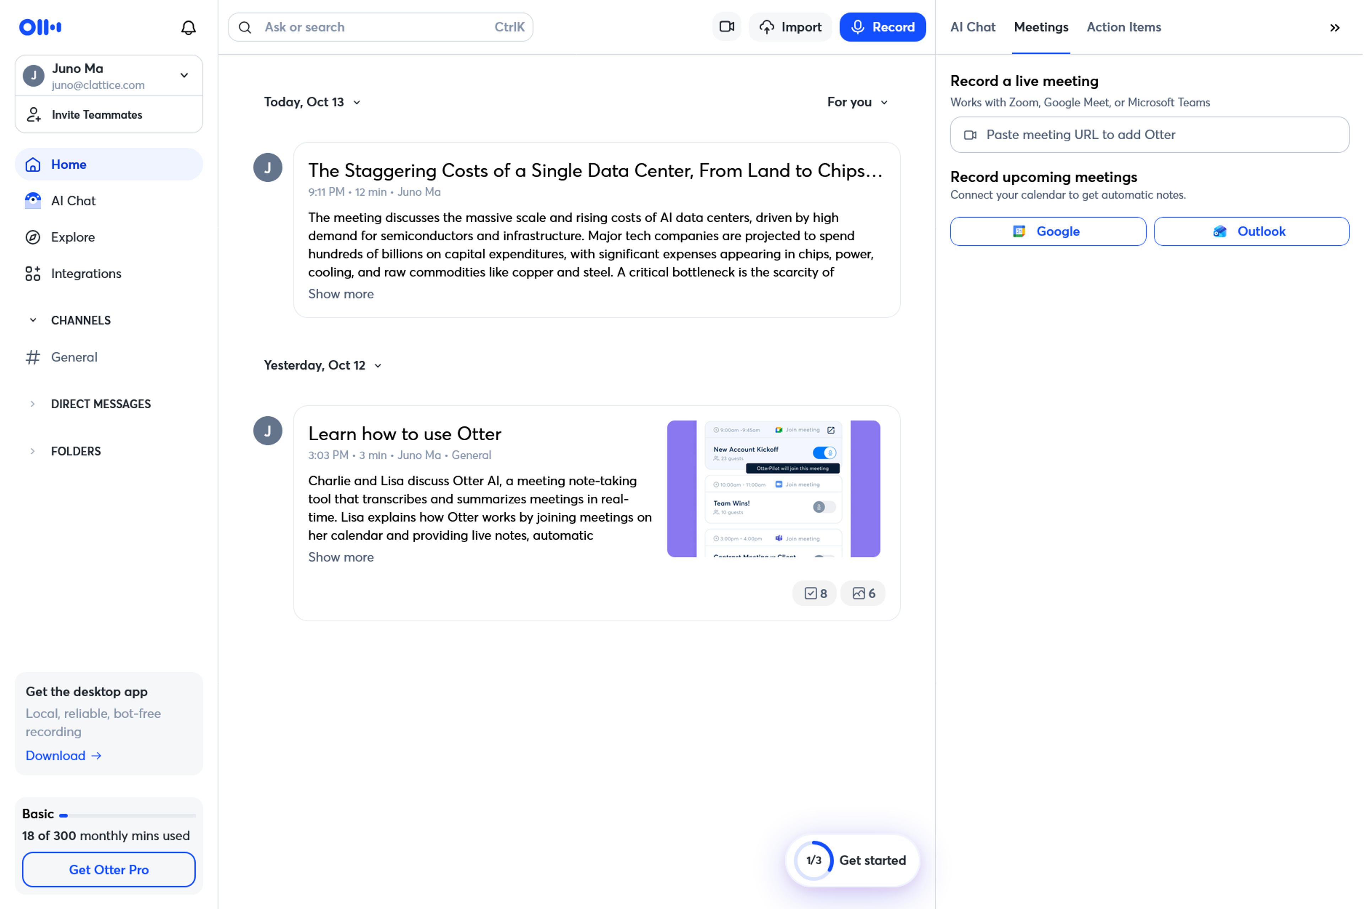Collapse the right panel with double-chevron
1364x909 pixels.
click(x=1335, y=27)
